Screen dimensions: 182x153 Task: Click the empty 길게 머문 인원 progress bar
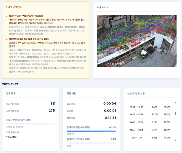(91, 143)
